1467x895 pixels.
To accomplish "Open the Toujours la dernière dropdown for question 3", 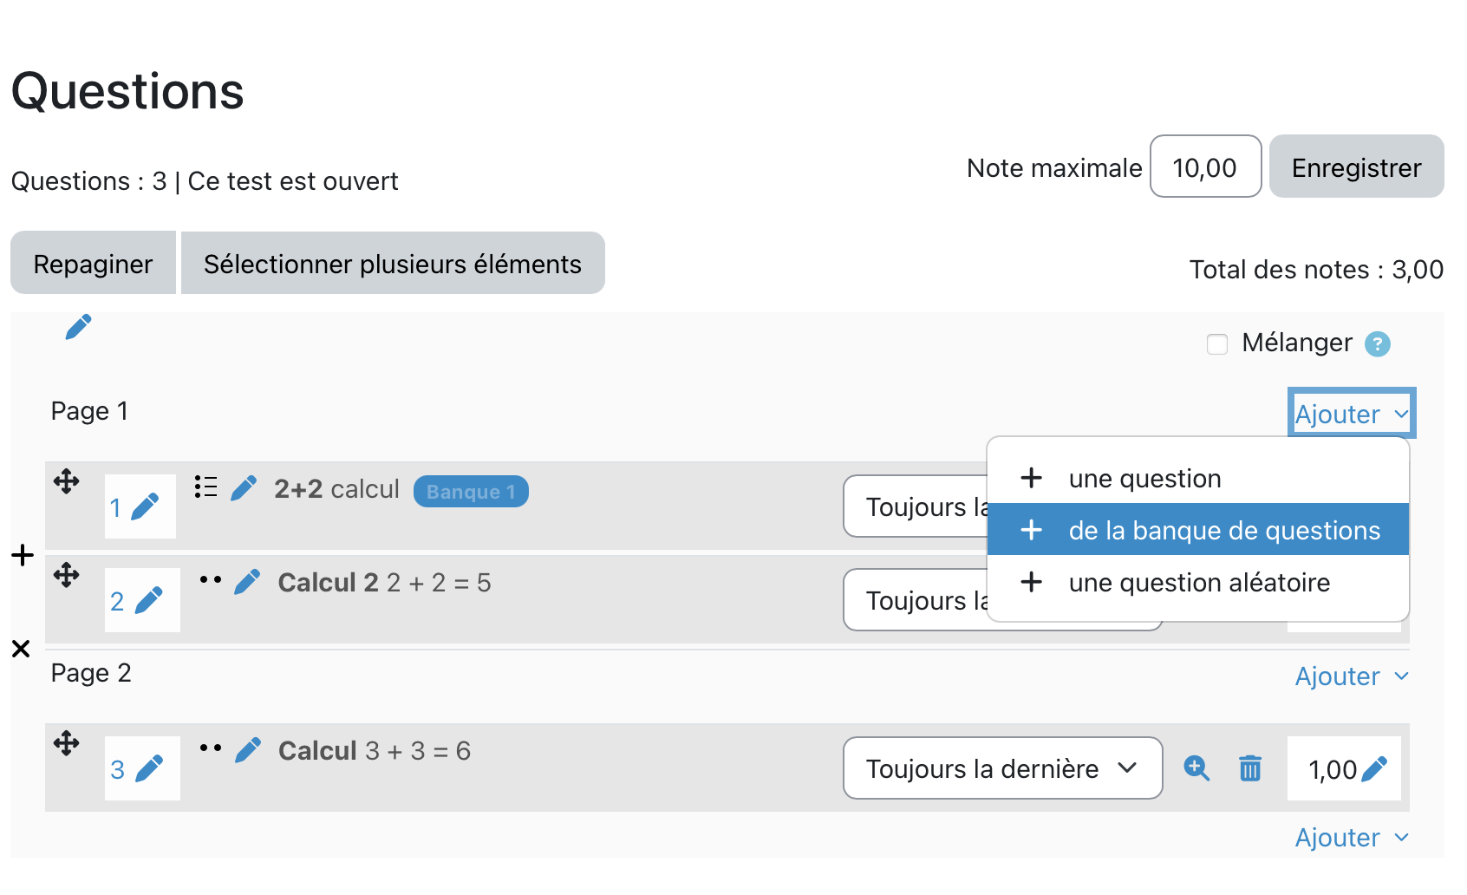I will point(1002,768).
